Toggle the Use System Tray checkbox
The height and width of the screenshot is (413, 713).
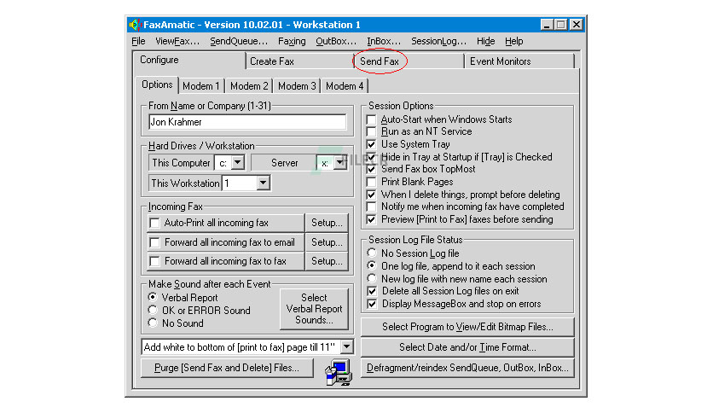tap(372, 145)
